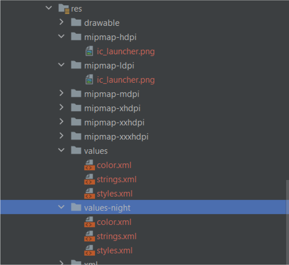Click XML icon of strings.xml in values
This screenshot has height=265, width=289.
pos(90,179)
